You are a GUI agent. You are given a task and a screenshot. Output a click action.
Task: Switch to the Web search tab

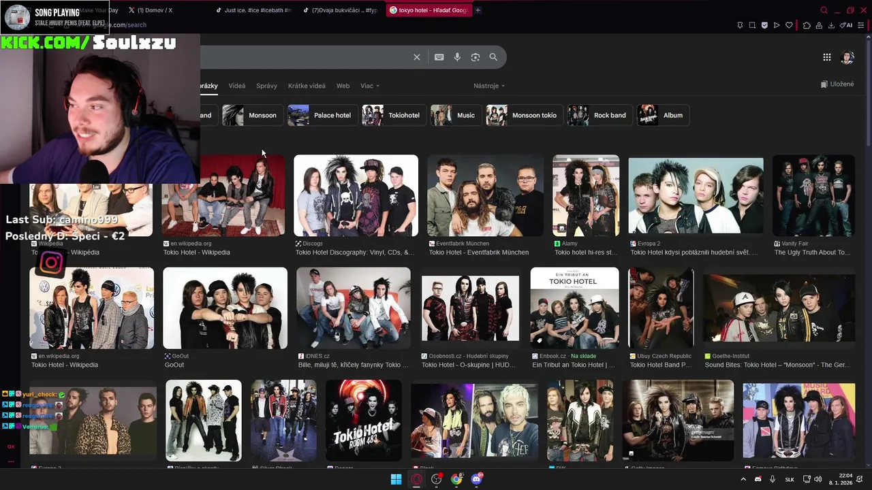[x=343, y=86]
